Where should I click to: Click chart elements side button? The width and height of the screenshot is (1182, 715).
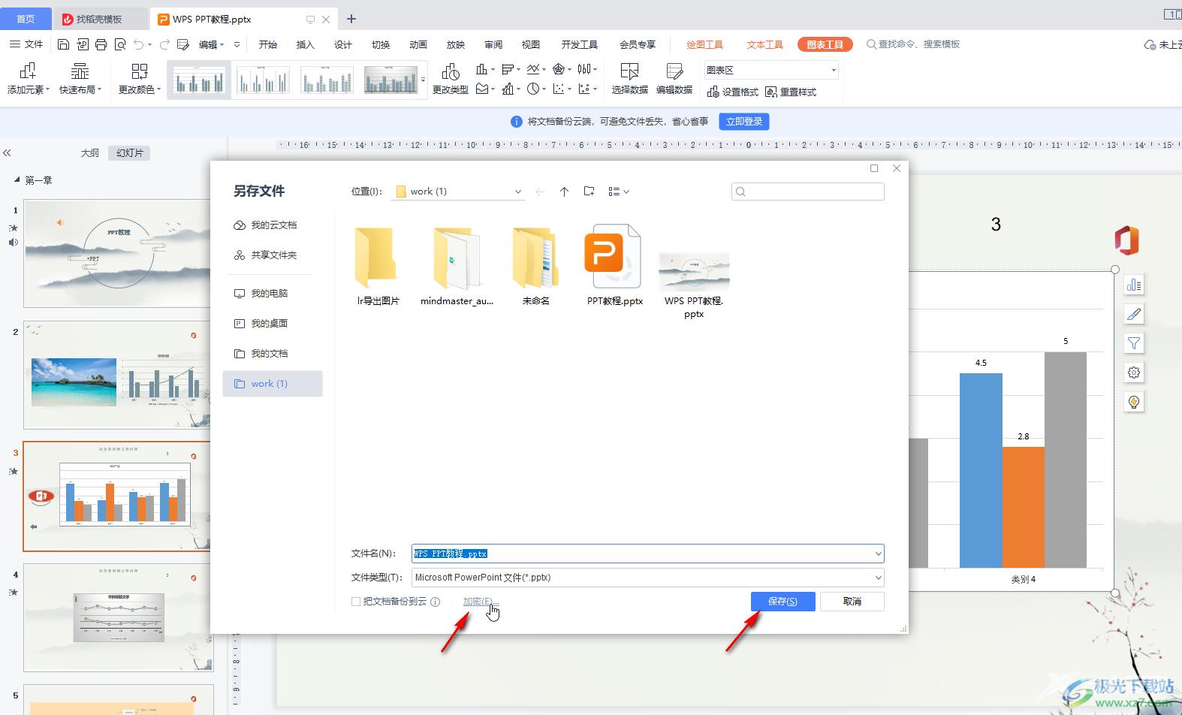[x=1134, y=285]
